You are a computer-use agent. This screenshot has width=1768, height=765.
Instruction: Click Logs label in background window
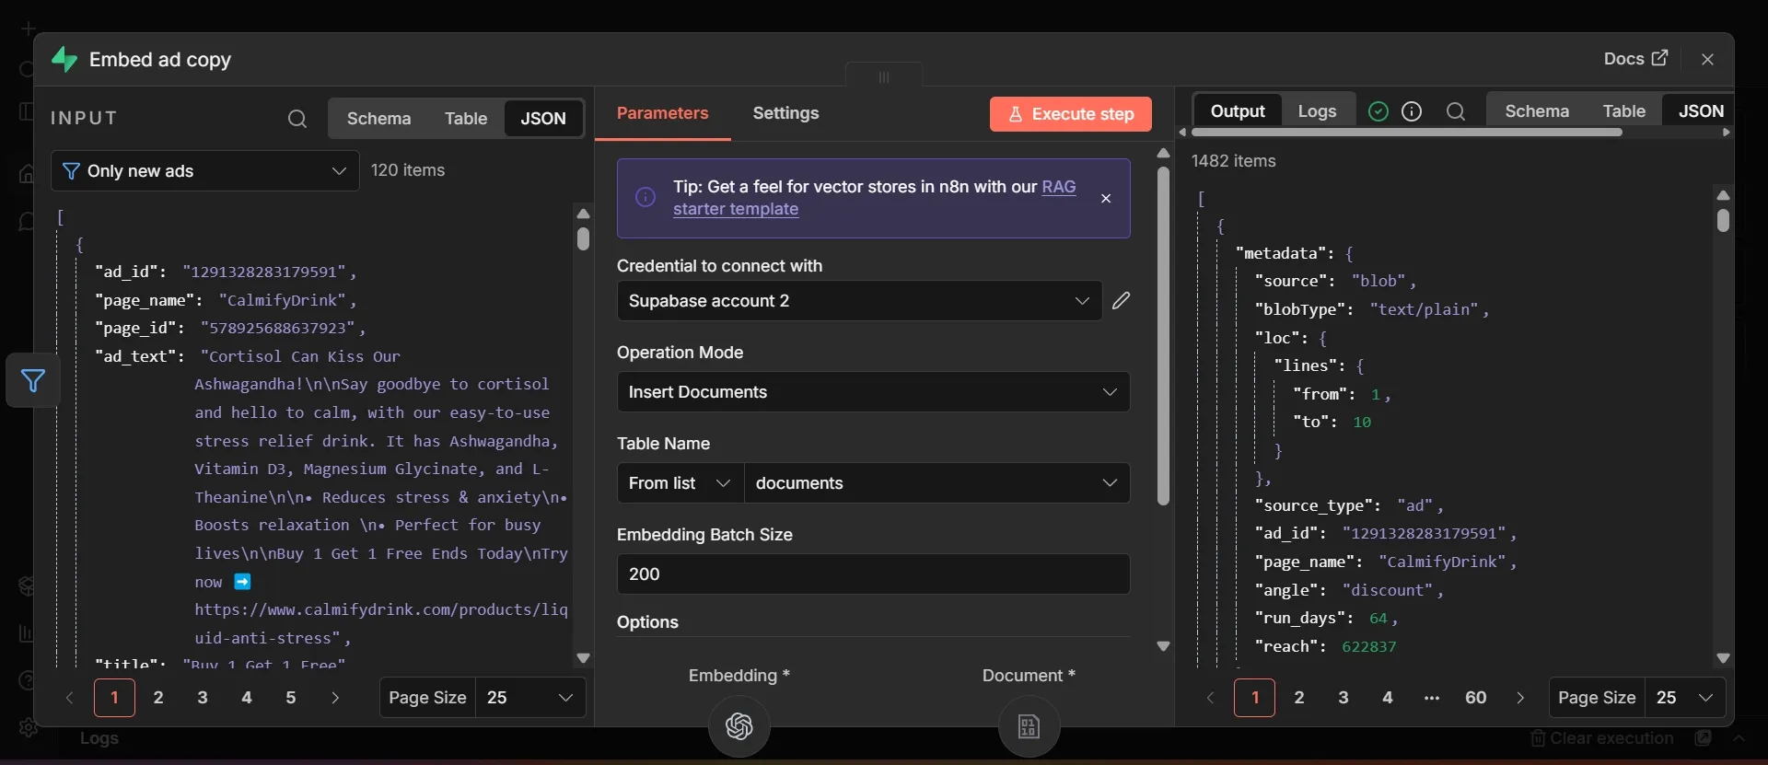point(99,738)
